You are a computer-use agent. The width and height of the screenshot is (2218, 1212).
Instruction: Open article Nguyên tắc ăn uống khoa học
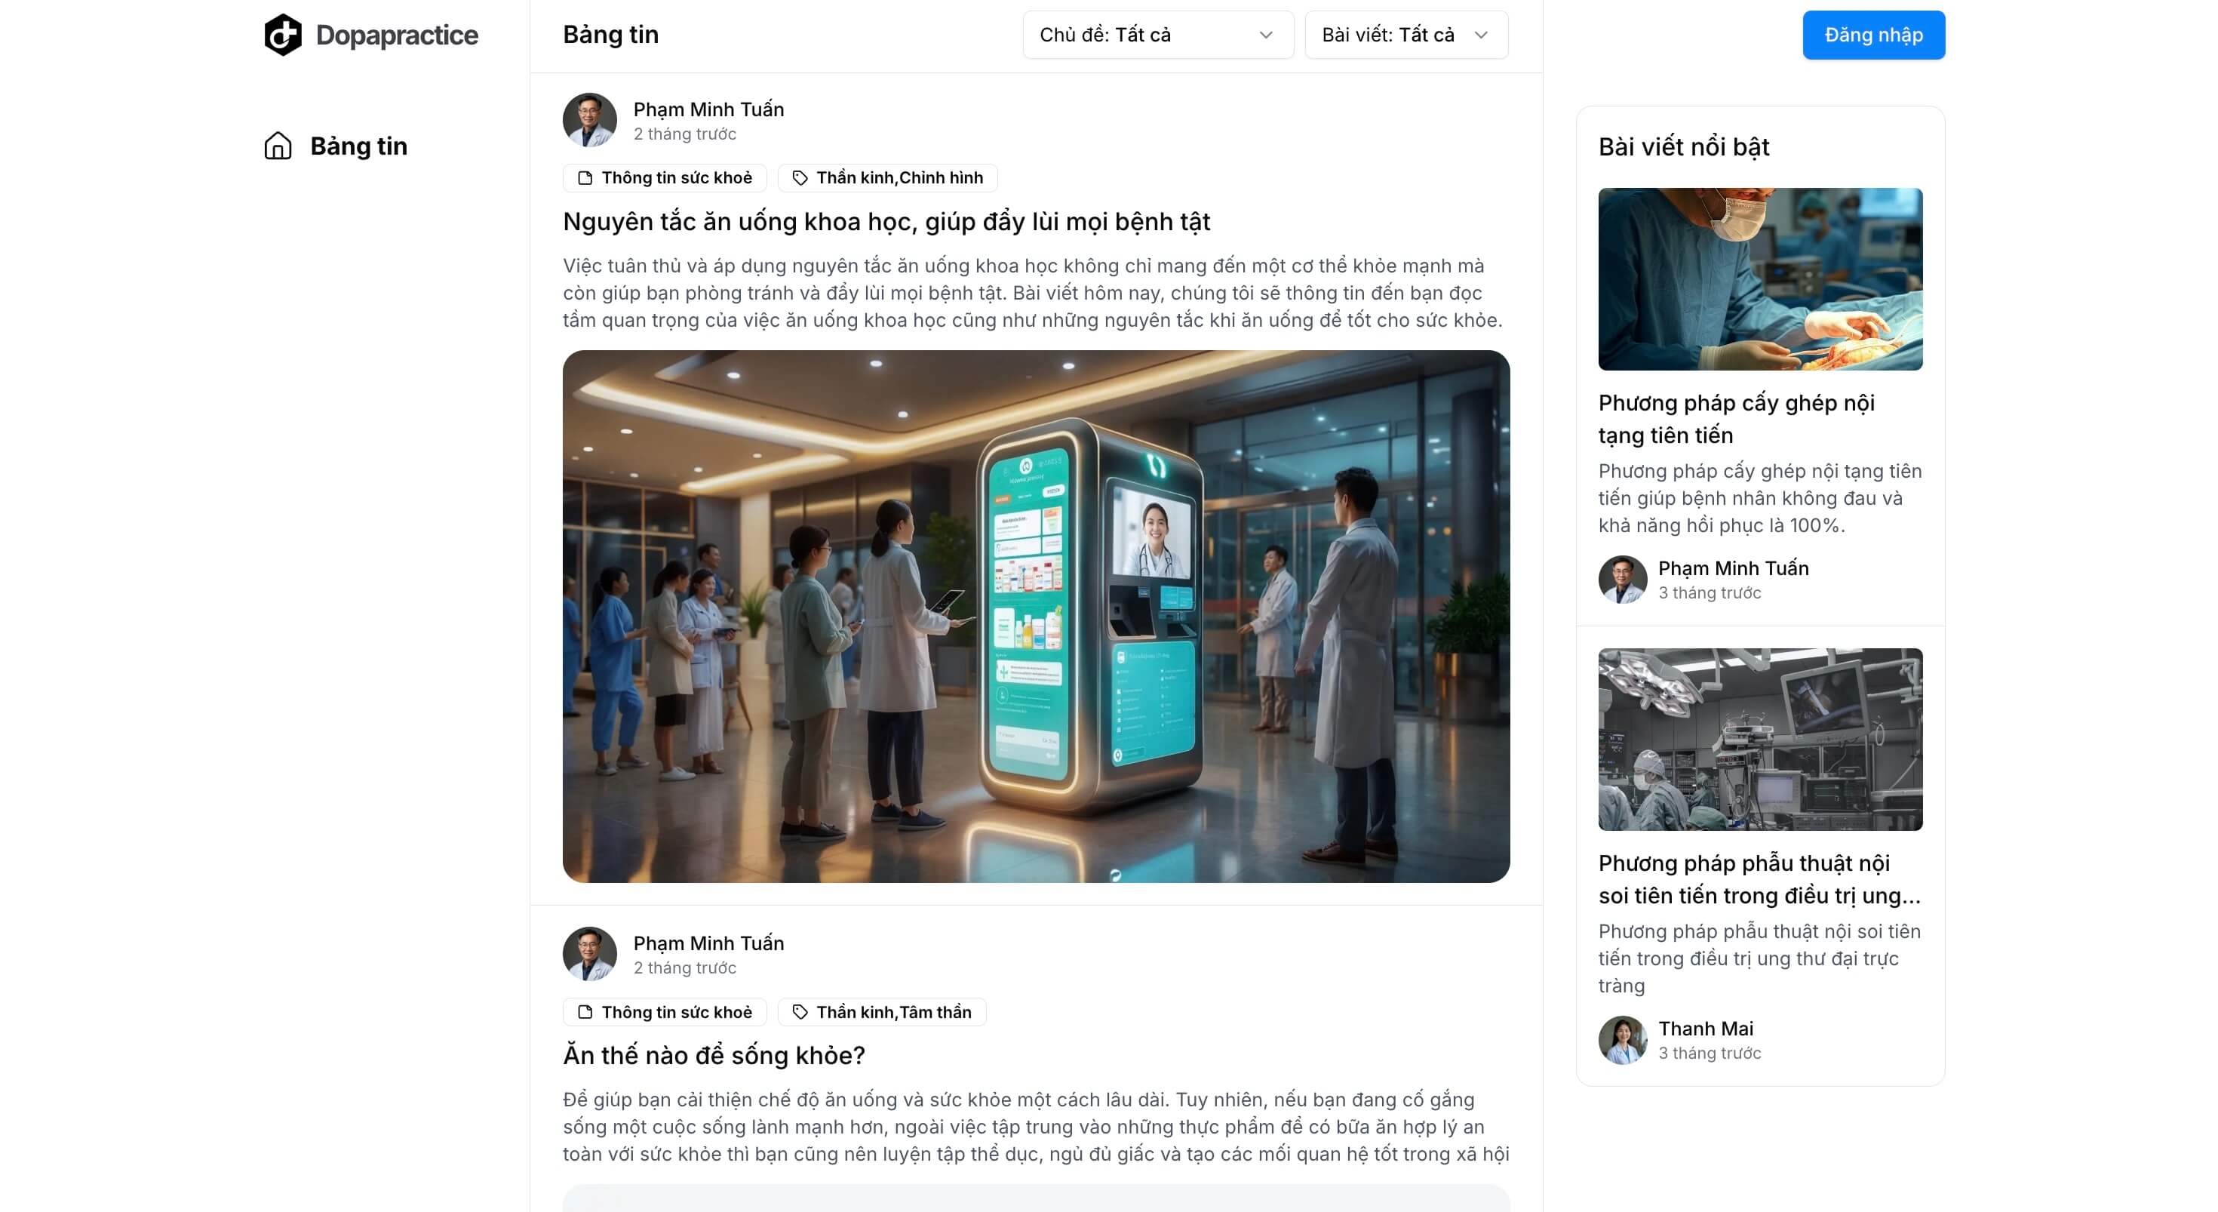point(886,221)
